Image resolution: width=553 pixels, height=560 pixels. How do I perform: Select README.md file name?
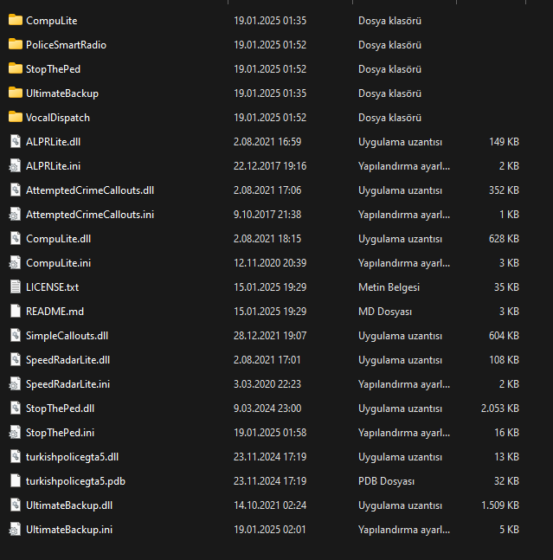pos(55,312)
